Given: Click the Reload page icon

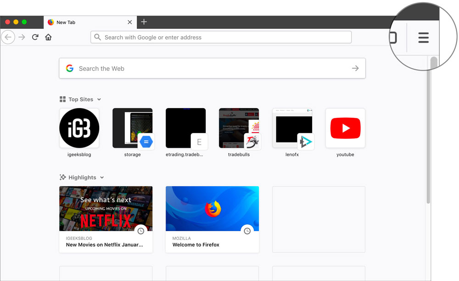Looking at the screenshot, I should coord(35,37).
